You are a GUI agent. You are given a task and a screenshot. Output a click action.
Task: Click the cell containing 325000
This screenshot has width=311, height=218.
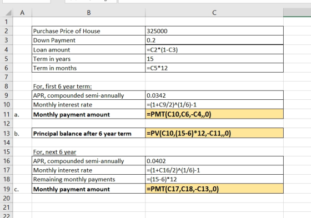pyautogui.click(x=214, y=31)
